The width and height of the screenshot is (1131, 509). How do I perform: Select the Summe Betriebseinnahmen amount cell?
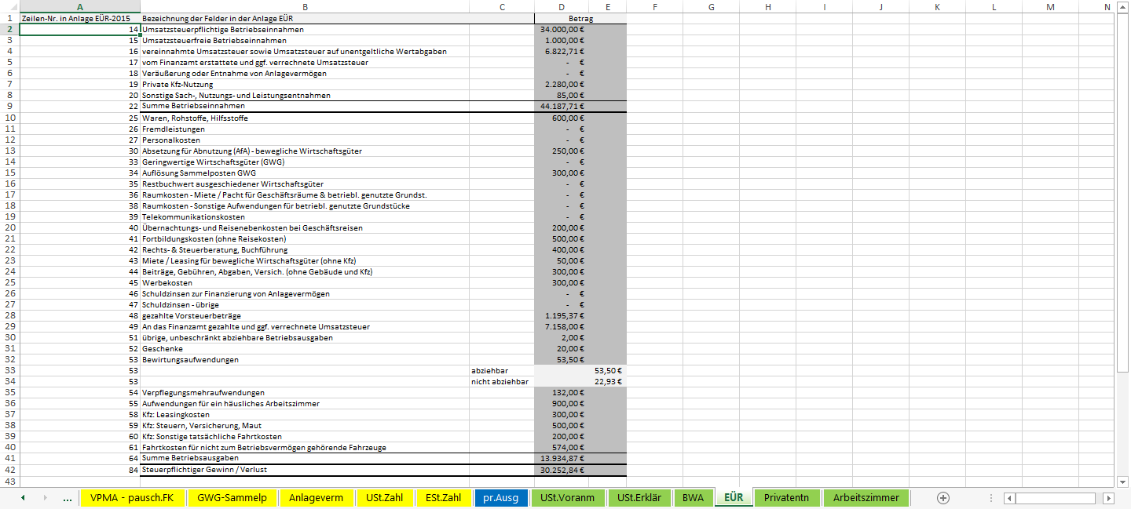click(x=562, y=106)
